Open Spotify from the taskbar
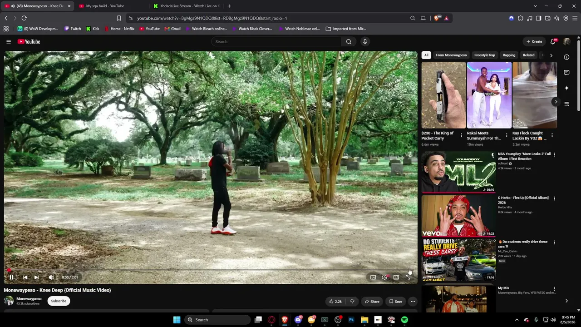 point(404,320)
